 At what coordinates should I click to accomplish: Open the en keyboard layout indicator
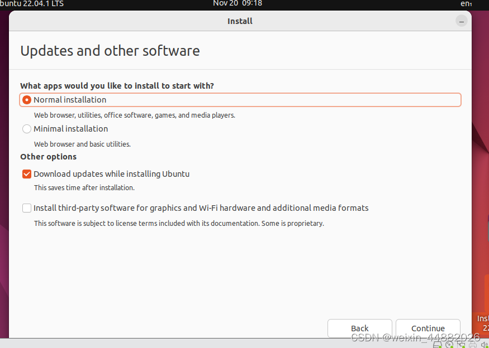coord(467,4)
